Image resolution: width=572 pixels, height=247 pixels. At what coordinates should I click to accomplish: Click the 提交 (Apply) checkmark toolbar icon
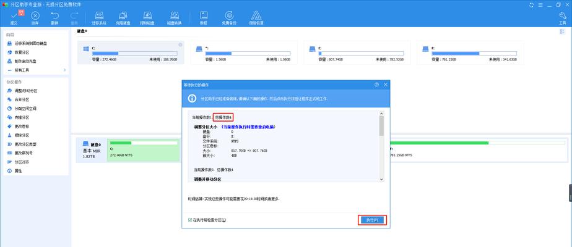point(14,17)
